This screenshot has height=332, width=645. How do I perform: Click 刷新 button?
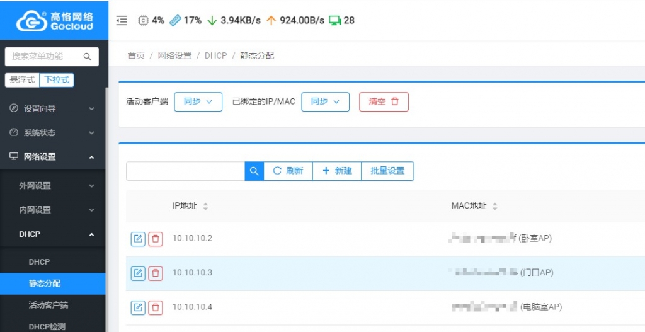[288, 171]
